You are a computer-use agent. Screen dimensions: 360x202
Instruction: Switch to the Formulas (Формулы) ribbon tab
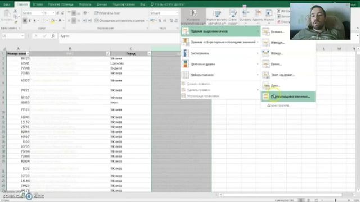(x=85, y=4)
